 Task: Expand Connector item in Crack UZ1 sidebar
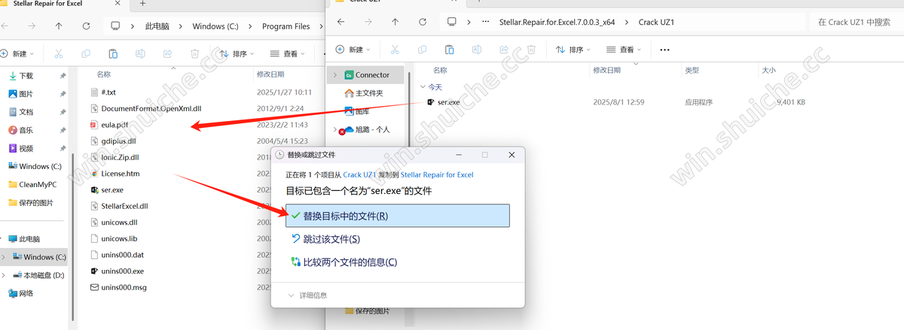click(334, 75)
